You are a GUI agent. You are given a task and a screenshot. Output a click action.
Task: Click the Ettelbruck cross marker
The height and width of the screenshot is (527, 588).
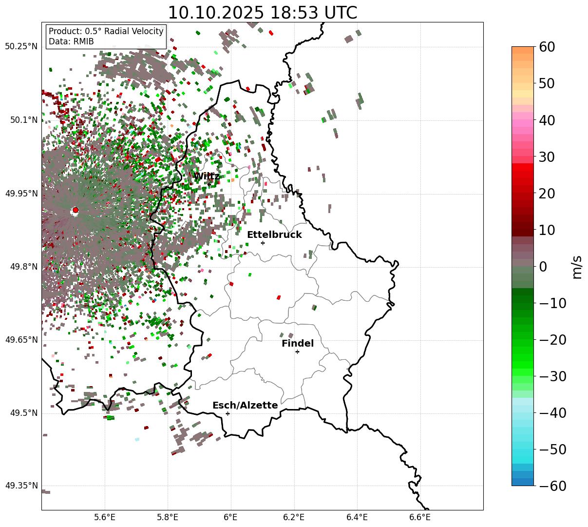point(263,243)
